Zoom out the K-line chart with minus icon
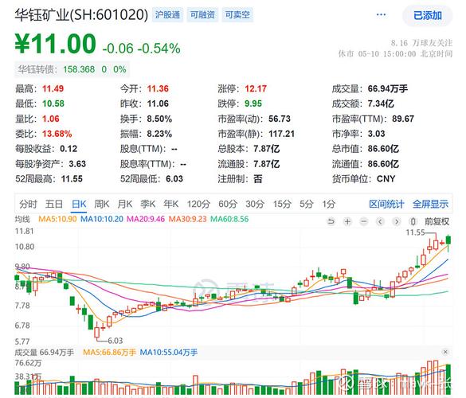 pyautogui.click(x=364, y=221)
